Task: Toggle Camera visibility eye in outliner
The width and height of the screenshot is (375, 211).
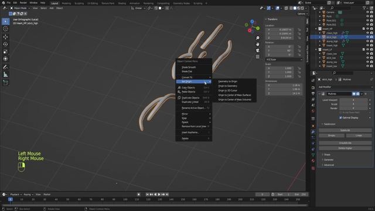Action: 367,12
